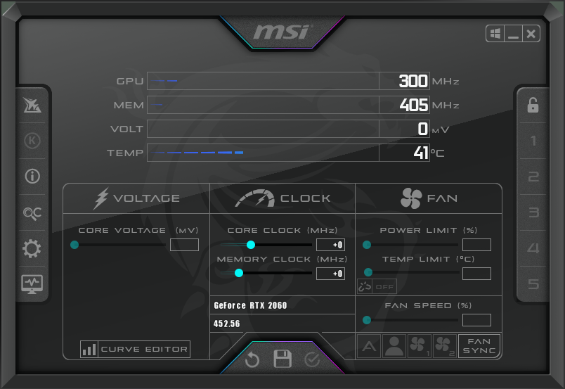This screenshot has width=565, height=389.
Task: Select profile slot 3
Action: click(533, 213)
